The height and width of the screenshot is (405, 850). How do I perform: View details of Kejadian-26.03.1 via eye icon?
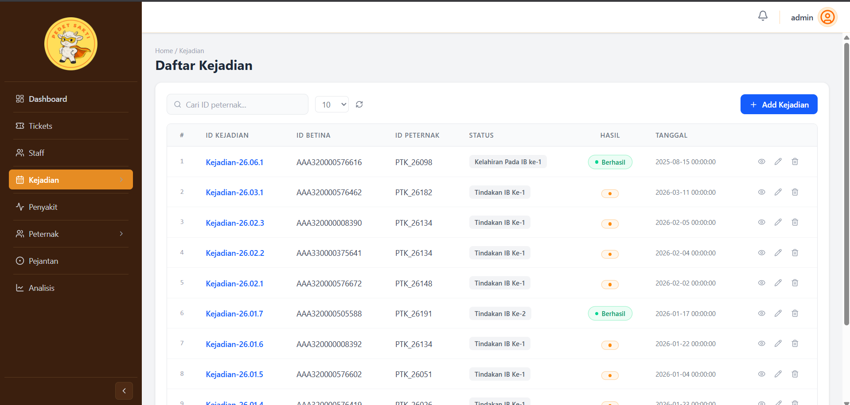pyautogui.click(x=762, y=192)
